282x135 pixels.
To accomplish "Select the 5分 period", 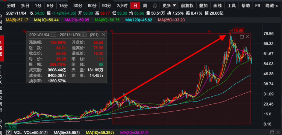I will point(50,6).
